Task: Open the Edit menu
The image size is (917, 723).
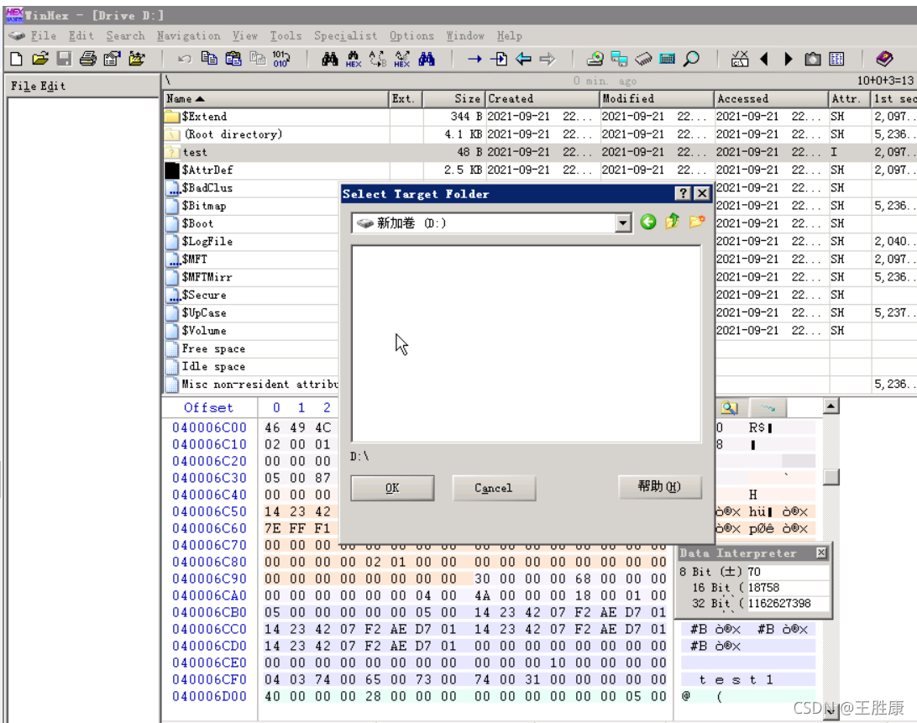Action: pos(81,35)
